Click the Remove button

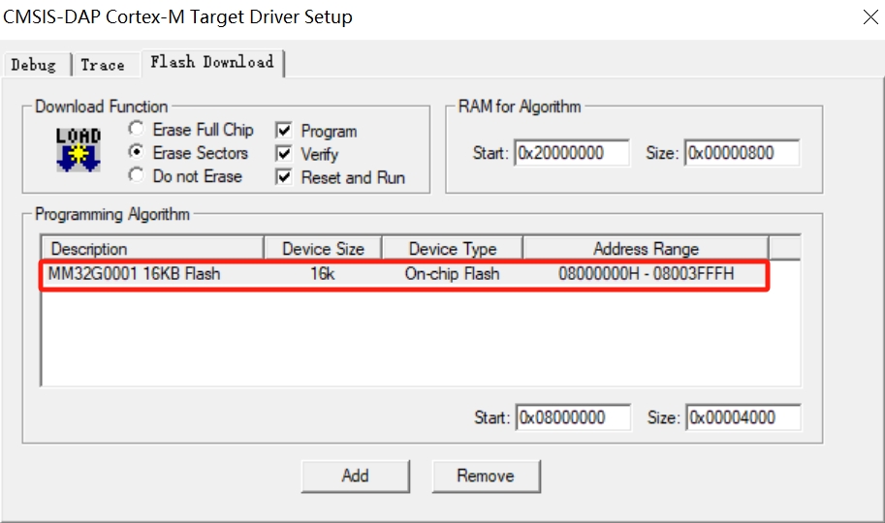[486, 476]
